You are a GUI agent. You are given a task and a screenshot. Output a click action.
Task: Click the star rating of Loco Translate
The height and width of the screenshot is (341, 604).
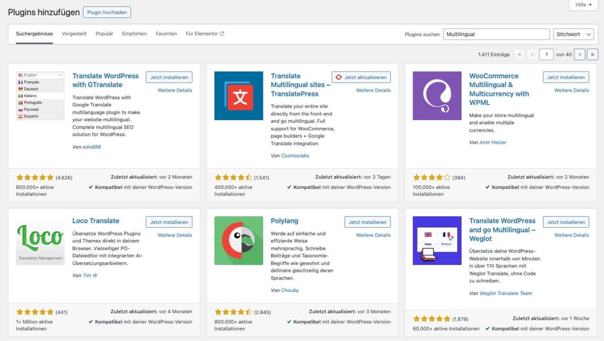(35, 312)
